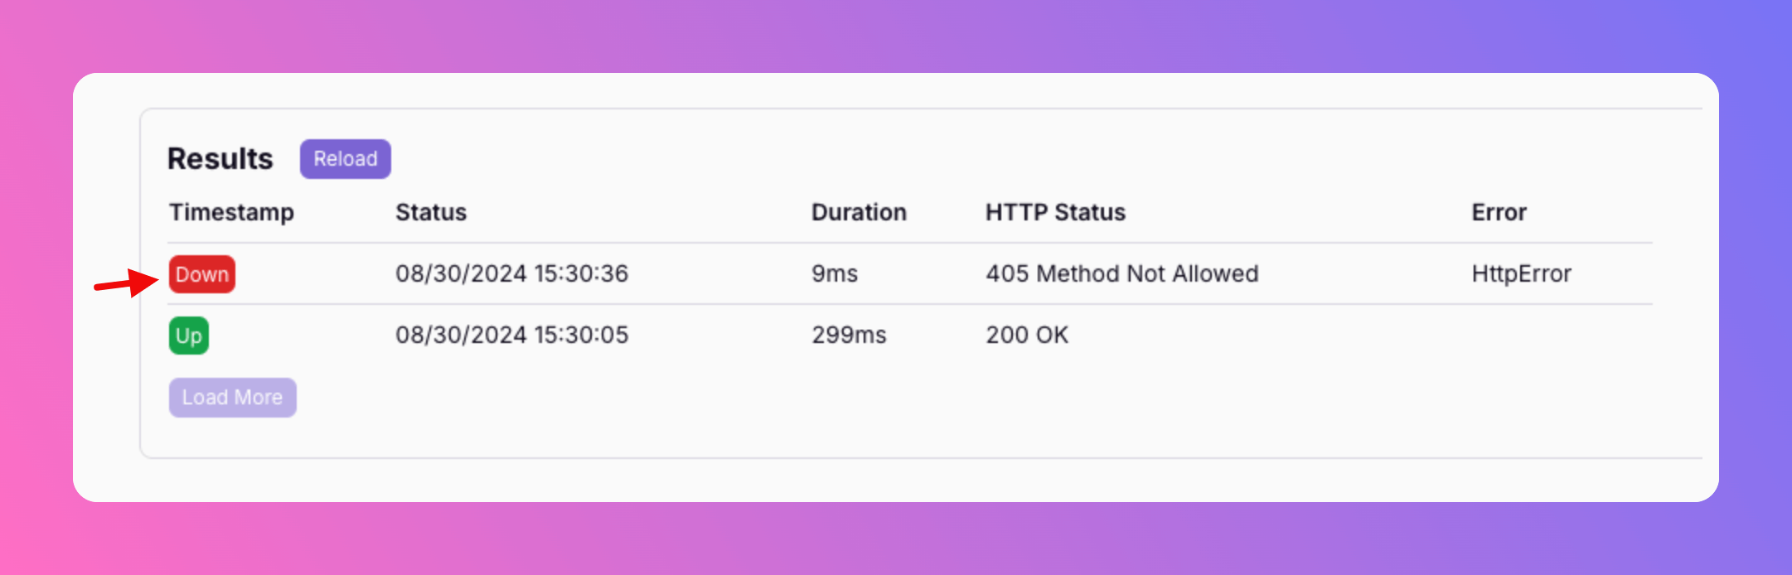Image resolution: width=1792 pixels, height=575 pixels.
Task: Click the Reload button
Action: coord(345,159)
